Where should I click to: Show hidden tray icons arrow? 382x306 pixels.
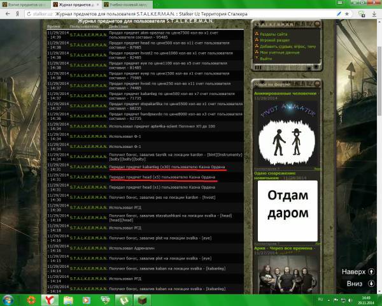329,300
